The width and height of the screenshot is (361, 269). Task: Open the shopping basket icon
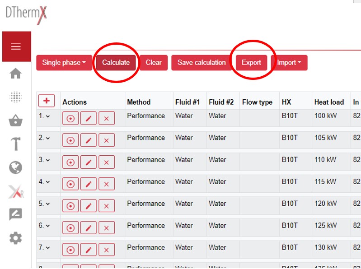tap(16, 121)
